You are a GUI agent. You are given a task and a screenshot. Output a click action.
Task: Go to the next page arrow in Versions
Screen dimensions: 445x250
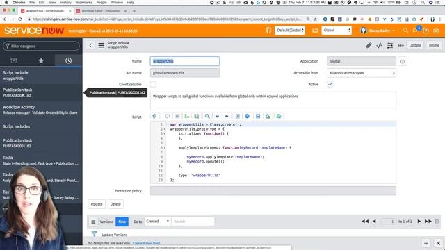[419, 222]
